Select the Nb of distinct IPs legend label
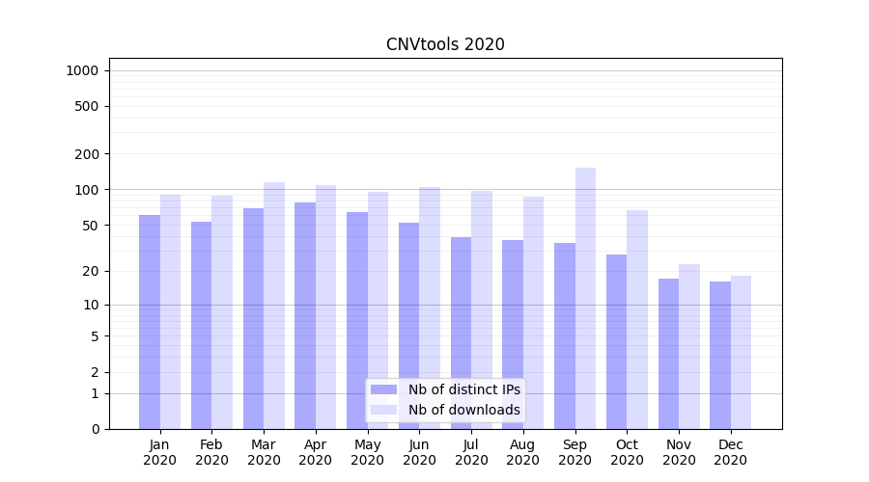 [463, 389]
